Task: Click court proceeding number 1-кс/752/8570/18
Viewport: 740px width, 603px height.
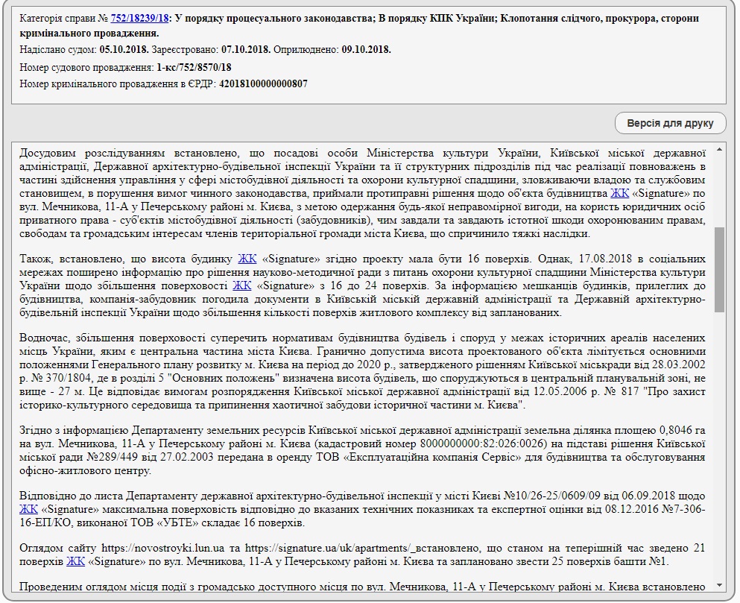Action: click(x=194, y=67)
